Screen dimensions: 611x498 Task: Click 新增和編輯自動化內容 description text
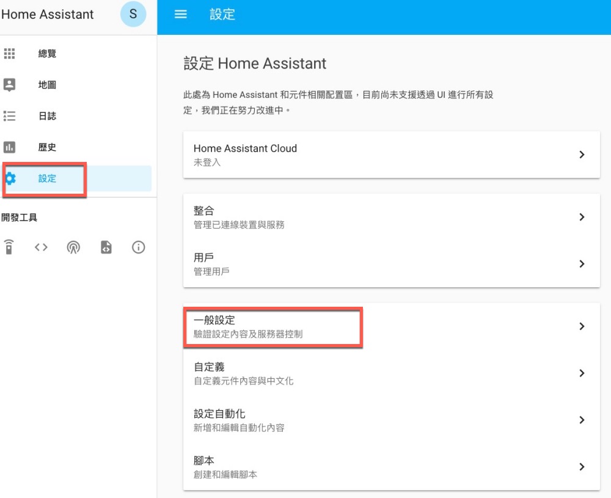click(239, 428)
